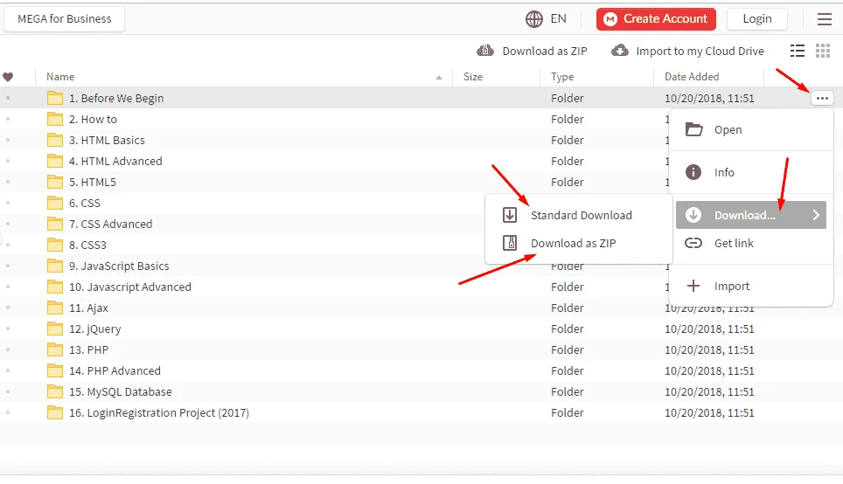Image resolution: width=843 pixels, height=484 pixels.
Task: Toggle favorite dot for 14. PHP Advanced
Action: (8, 370)
